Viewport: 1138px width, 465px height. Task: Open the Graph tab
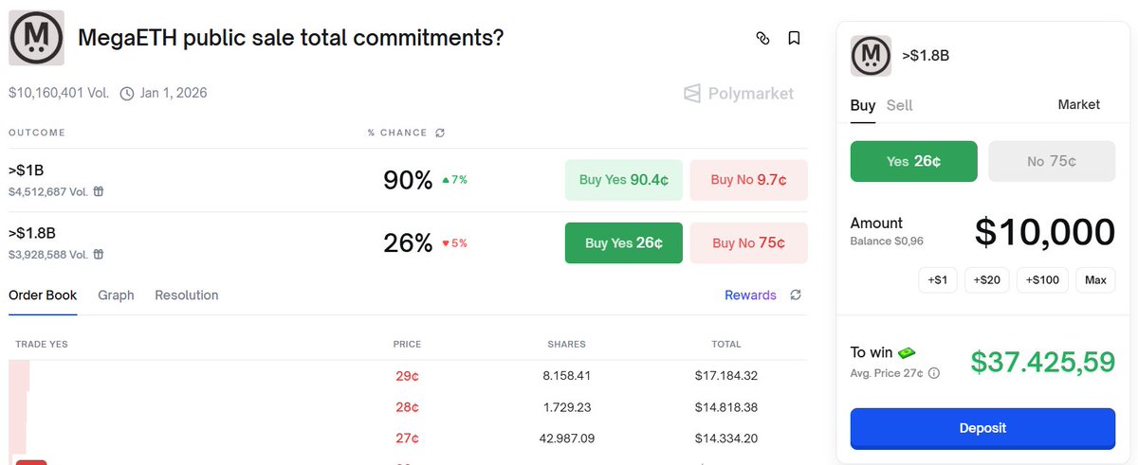click(116, 295)
